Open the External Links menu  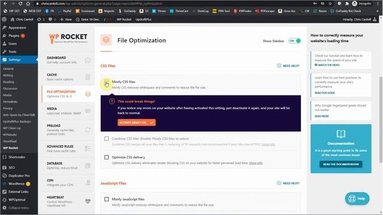pyautogui.click(x=19, y=192)
